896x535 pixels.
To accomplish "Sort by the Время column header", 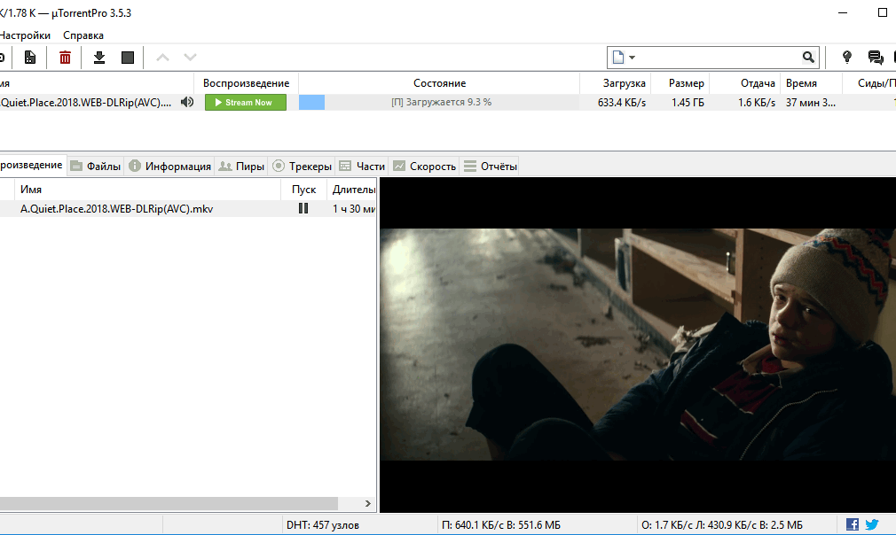I will pos(811,83).
